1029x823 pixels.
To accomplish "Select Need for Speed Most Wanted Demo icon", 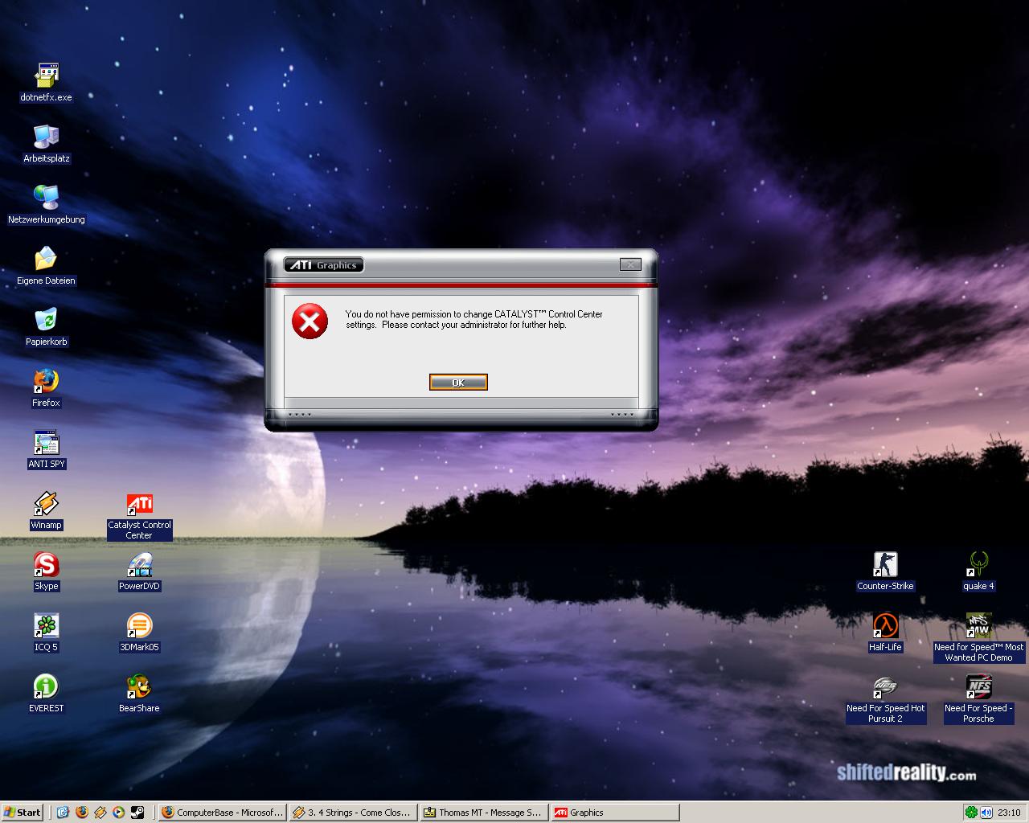I will 979,638.
